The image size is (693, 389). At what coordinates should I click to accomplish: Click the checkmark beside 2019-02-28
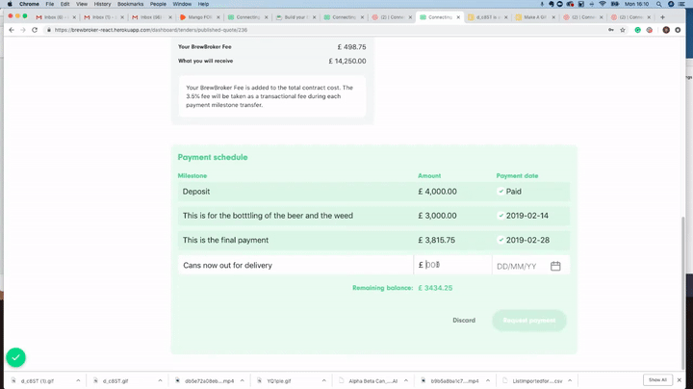click(500, 240)
